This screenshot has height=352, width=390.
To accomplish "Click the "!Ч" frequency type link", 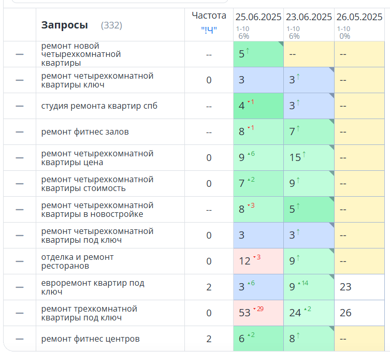I will (209, 29).
